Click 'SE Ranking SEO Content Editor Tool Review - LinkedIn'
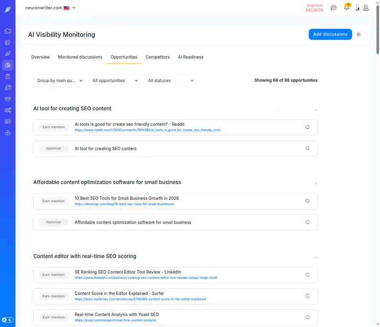Viewport: 380px width, 327px height. coord(128,272)
